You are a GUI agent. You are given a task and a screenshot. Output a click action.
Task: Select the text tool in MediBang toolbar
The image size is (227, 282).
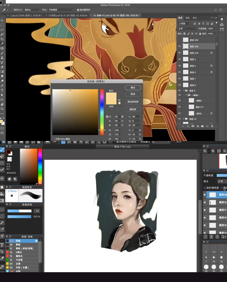click(2, 245)
